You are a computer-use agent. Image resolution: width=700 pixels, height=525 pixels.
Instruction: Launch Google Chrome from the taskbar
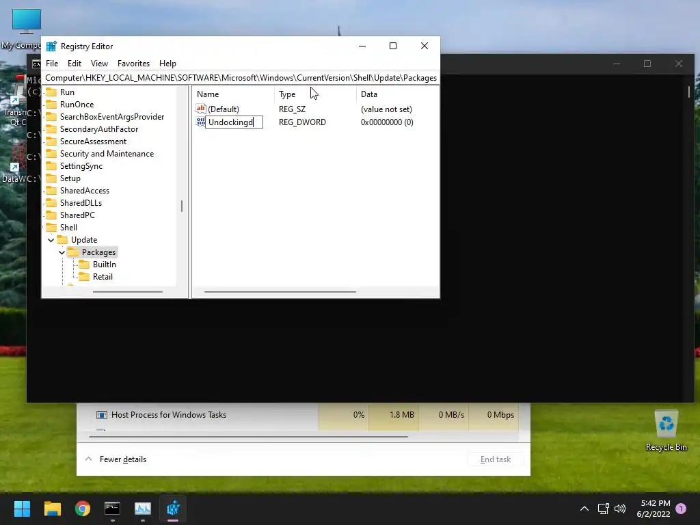83,509
